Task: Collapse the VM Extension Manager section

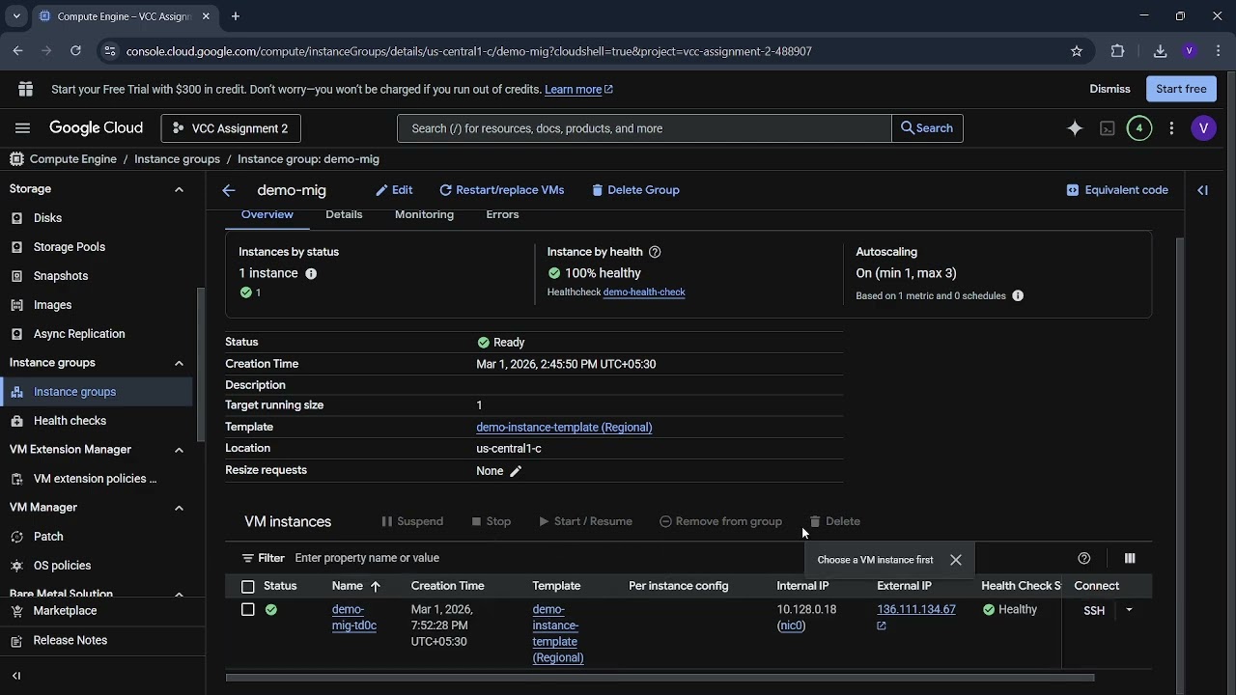Action: tap(179, 450)
